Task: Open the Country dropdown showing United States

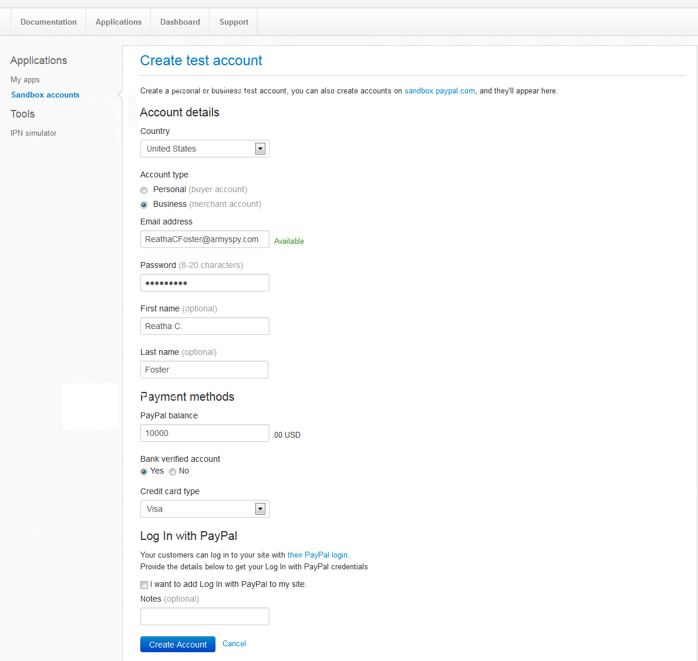Action: click(x=205, y=149)
